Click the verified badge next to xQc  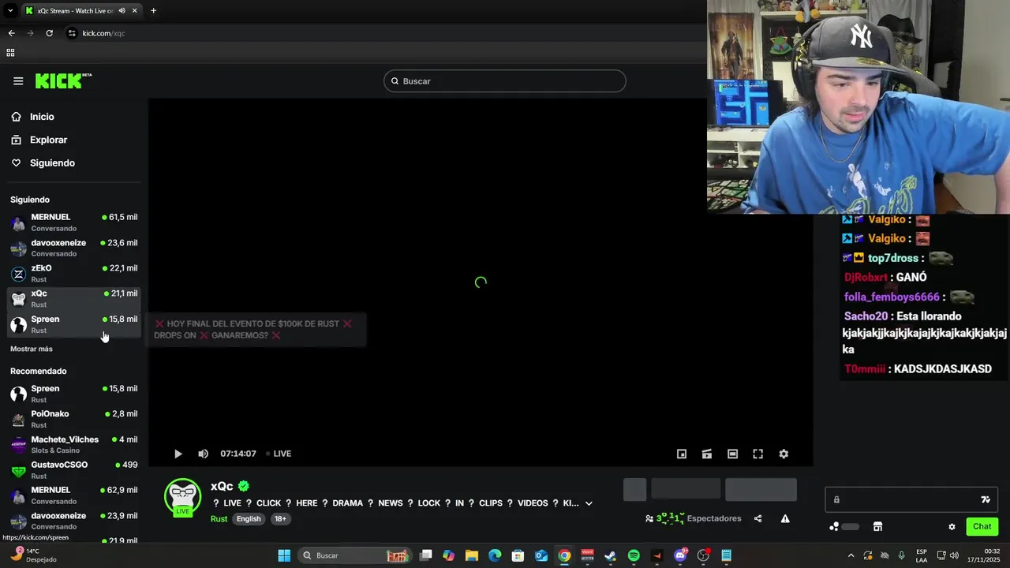244,486
